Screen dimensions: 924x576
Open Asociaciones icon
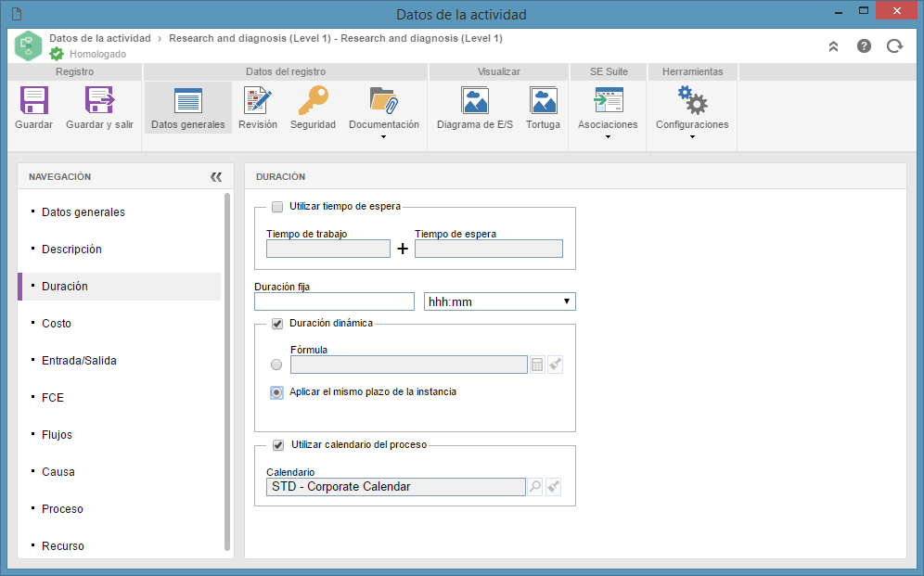click(x=609, y=100)
